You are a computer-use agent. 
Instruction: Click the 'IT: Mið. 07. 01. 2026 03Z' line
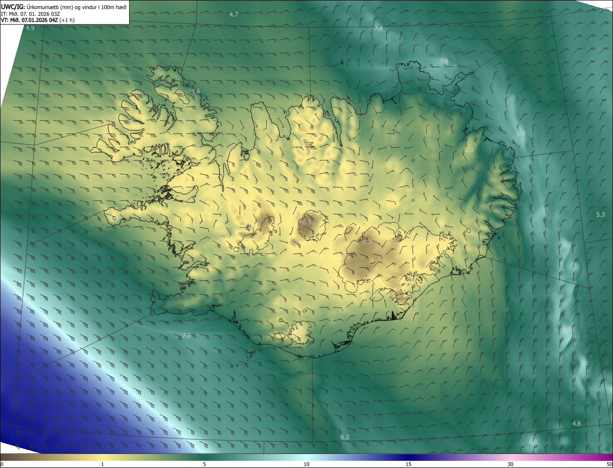pyautogui.click(x=31, y=13)
